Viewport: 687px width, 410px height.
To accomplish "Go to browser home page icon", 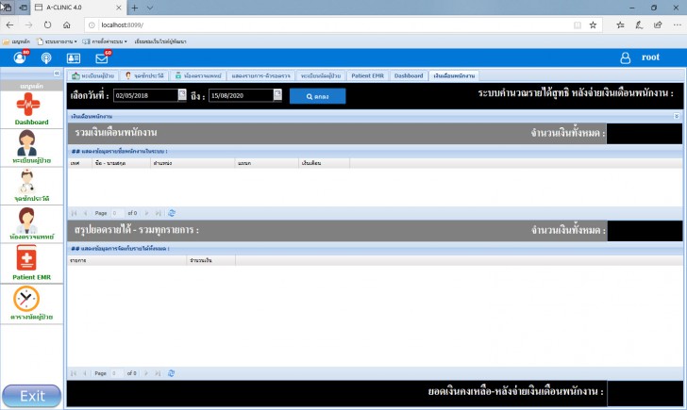I will tap(67, 25).
